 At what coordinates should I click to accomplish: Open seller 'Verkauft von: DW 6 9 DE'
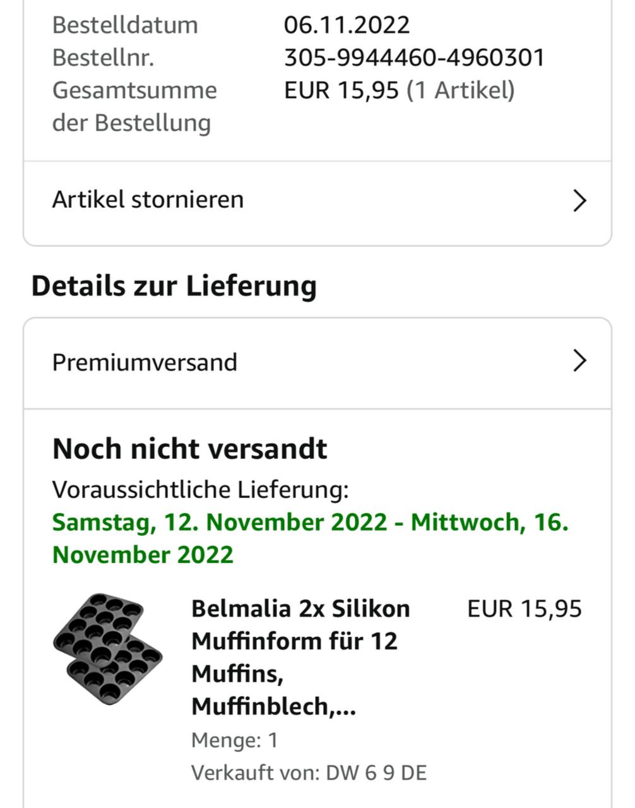309,773
